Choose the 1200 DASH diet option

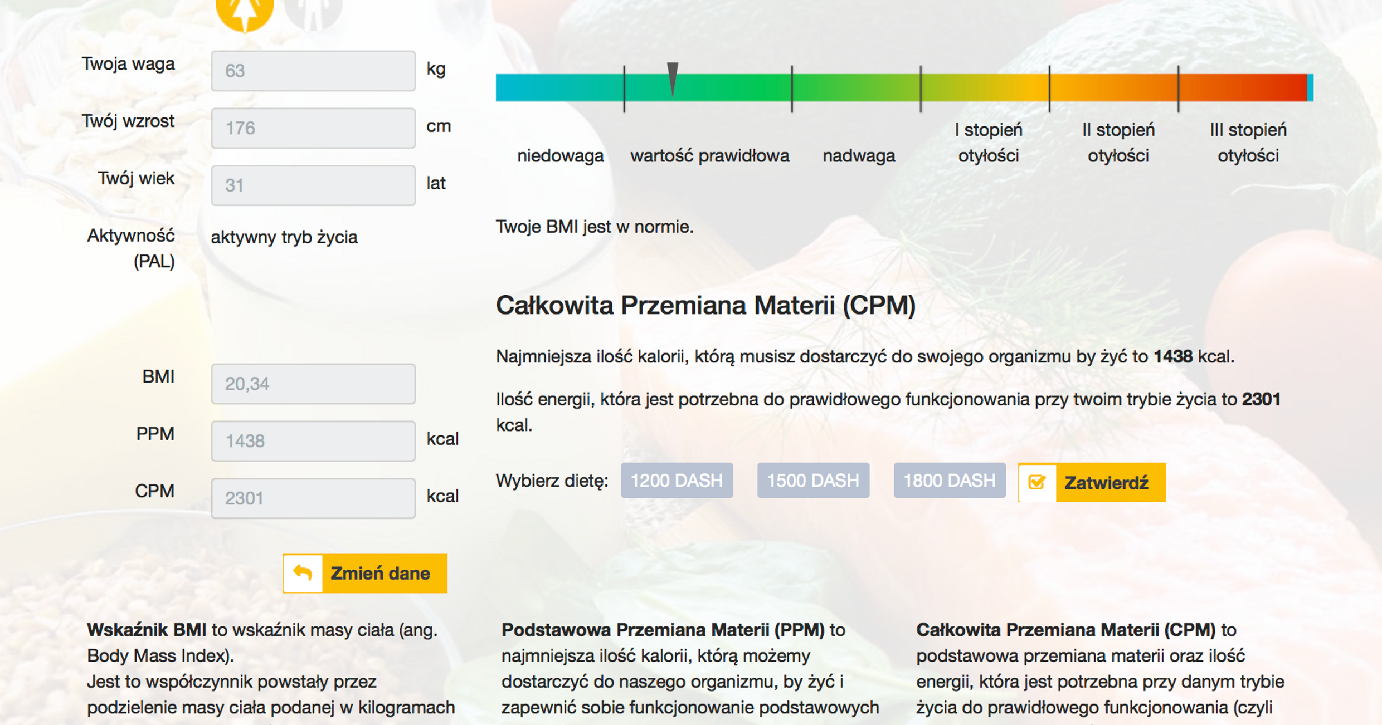point(677,481)
